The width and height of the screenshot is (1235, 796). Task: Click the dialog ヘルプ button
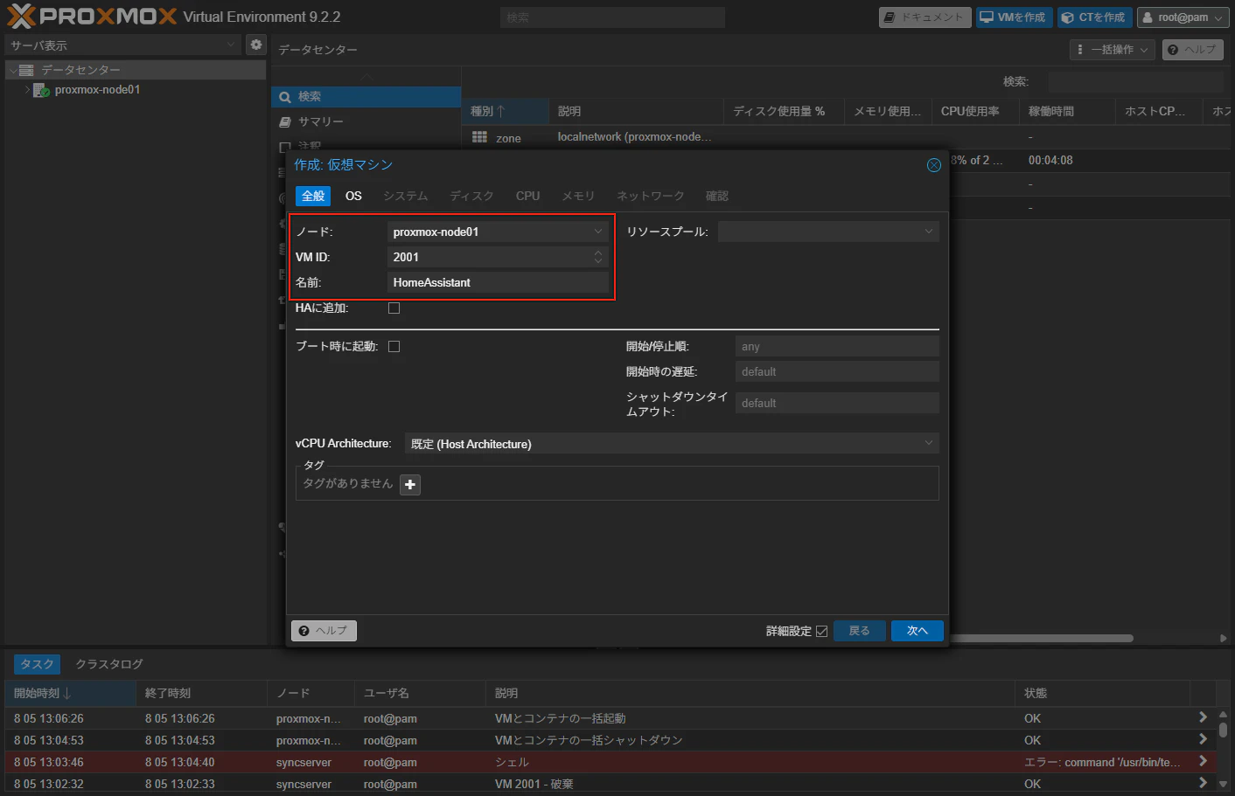coord(324,631)
